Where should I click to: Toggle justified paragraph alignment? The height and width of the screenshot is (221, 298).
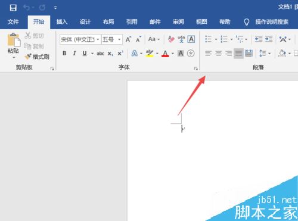[238, 54]
